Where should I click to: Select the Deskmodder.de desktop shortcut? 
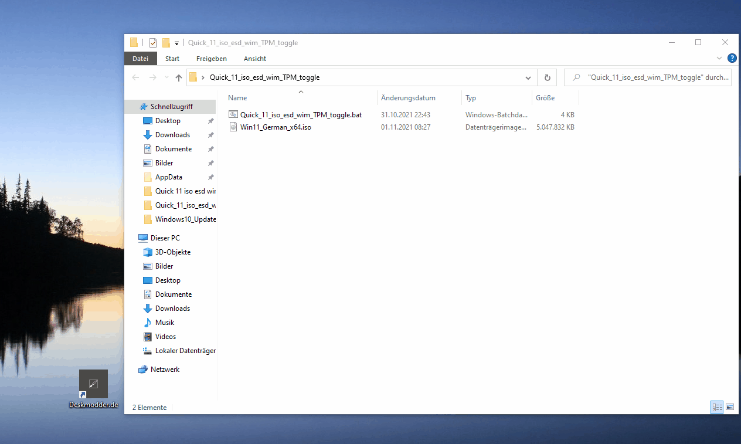[x=93, y=389]
